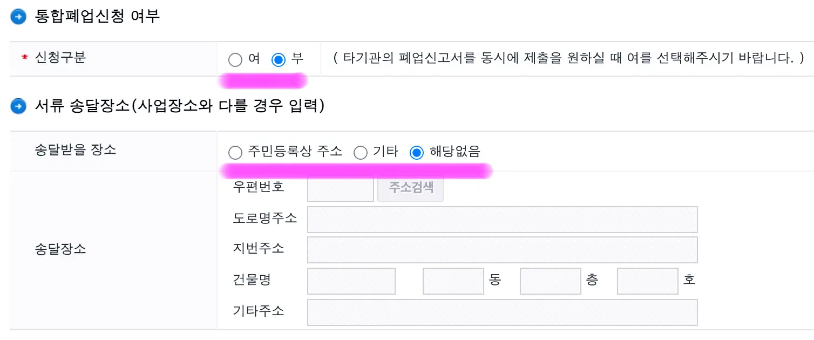Select the 부 radio button
The width and height of the screenshot is (814, 340).
279,60
